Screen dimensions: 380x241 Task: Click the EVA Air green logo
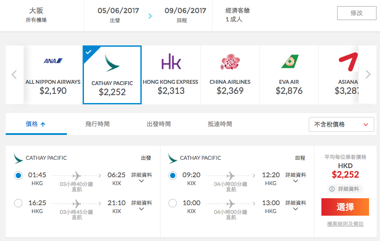tap(290, 61)
